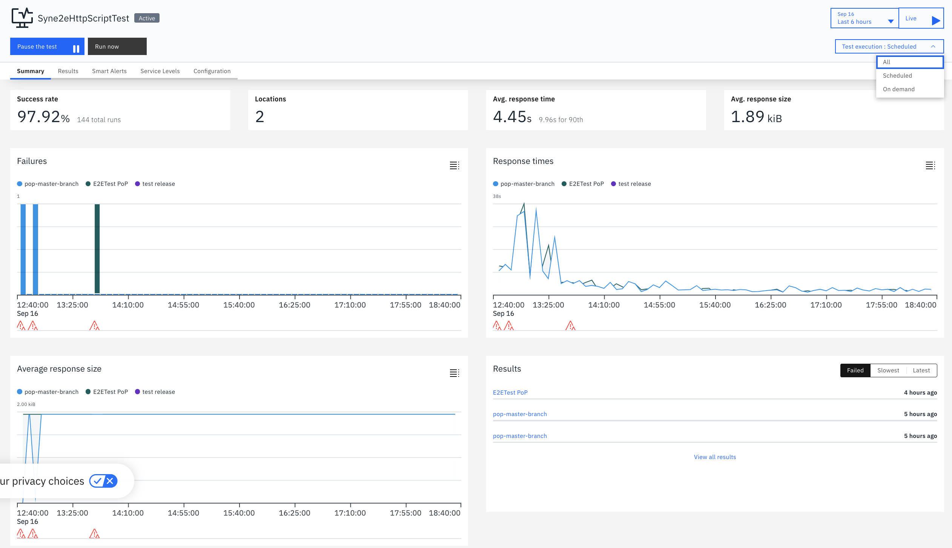Pause the test with the pause button
The image size is (952, 548).
tap(47, 46)
